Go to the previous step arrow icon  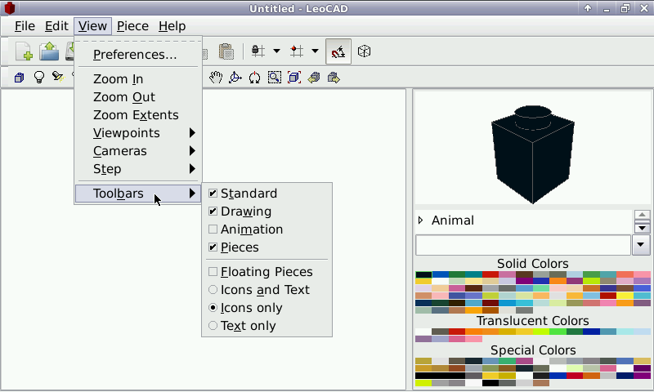click(x=314, y=78)
